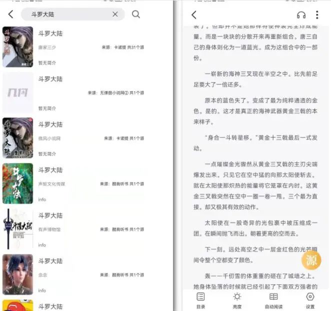Select 酷我听书 source on 念念 result
331x311 pixels.
point(122,275)
